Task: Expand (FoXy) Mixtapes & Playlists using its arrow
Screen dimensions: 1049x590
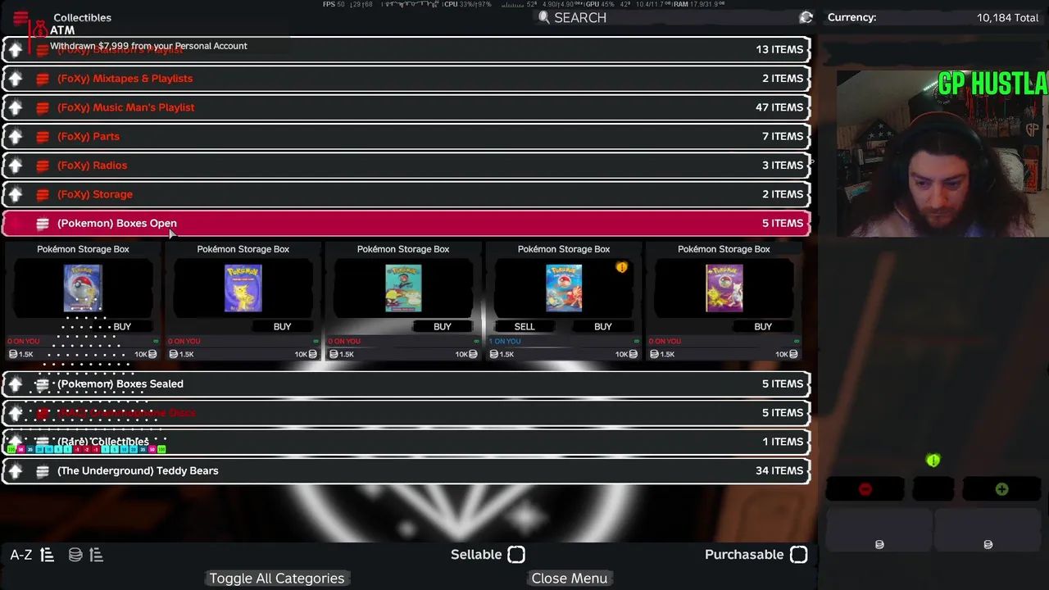Action: (16, 79)
